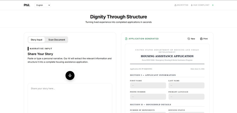Click the Print button label
Screen dimensions: 237x113
[x=206, y=39]
